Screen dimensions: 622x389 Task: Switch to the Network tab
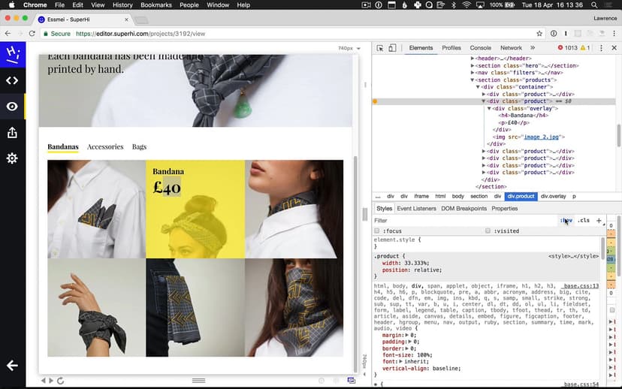click(511, 48)
